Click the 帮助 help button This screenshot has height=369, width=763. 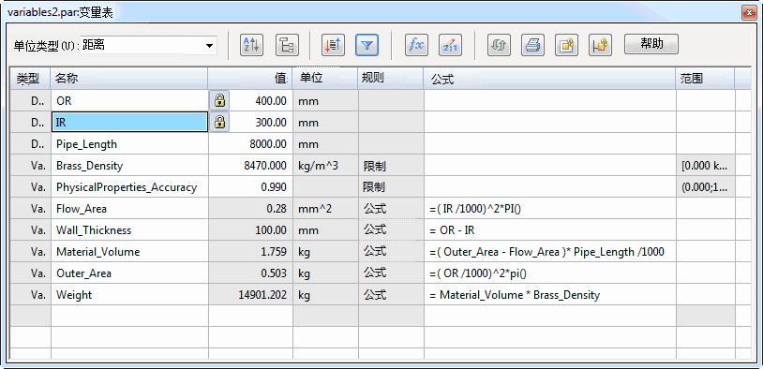pyautogui.click(x=651, y=44)
